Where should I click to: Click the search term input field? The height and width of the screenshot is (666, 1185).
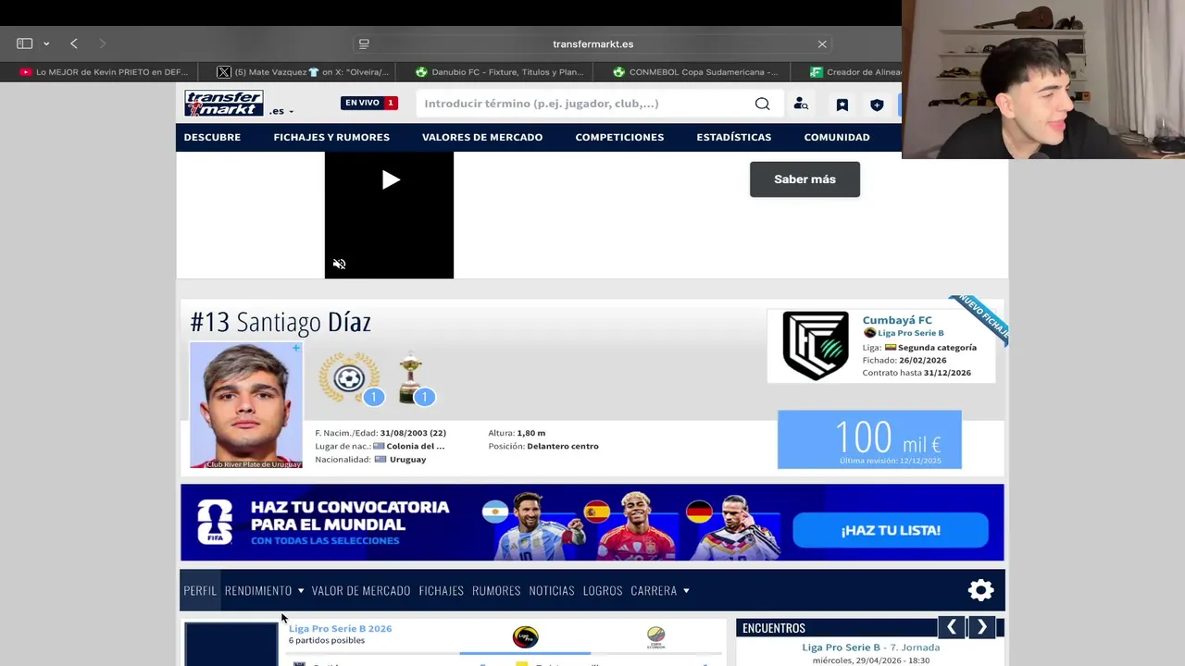click(x=583, y=104)
